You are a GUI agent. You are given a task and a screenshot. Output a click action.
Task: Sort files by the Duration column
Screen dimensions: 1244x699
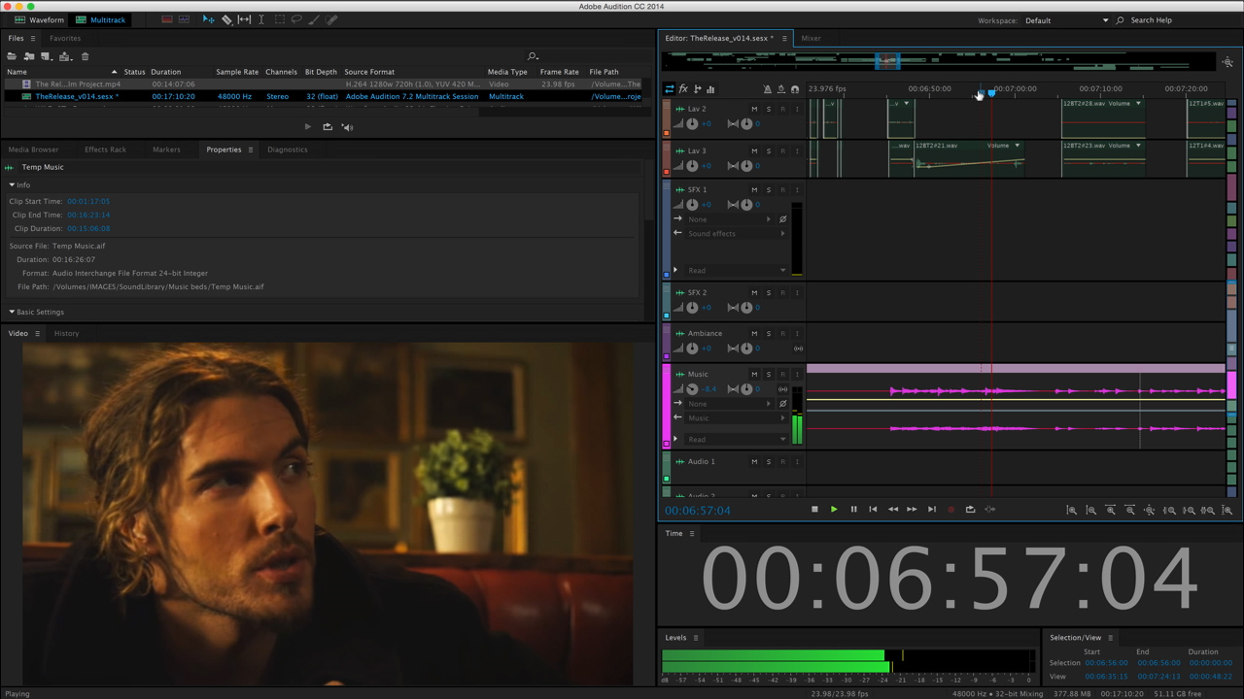[165, 72]
